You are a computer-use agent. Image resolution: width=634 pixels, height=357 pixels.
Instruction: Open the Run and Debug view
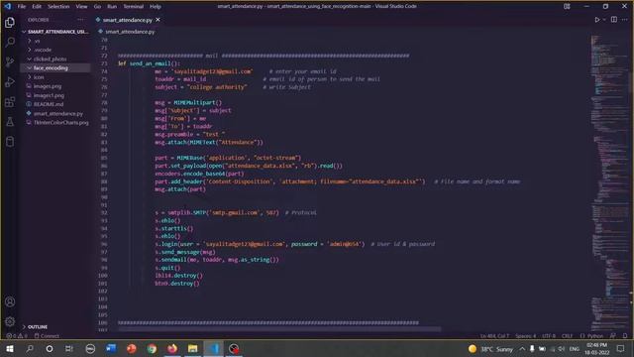pos(10,81)
